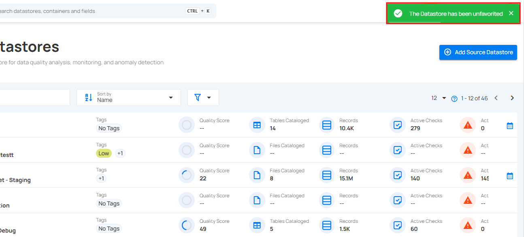Click Files Cataloged icon showing 8
Image resolution: width=524 pixels, height=237 pixels.
tap(257, 175)
